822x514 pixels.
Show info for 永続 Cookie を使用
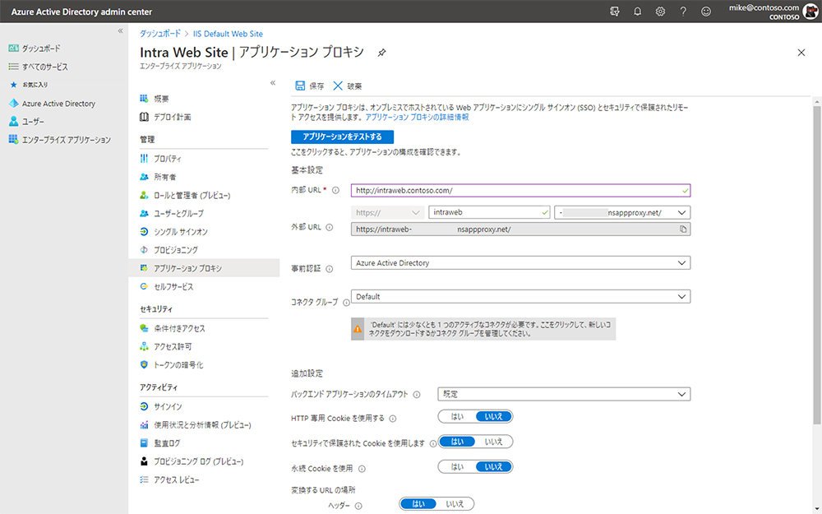click(362, 469)
